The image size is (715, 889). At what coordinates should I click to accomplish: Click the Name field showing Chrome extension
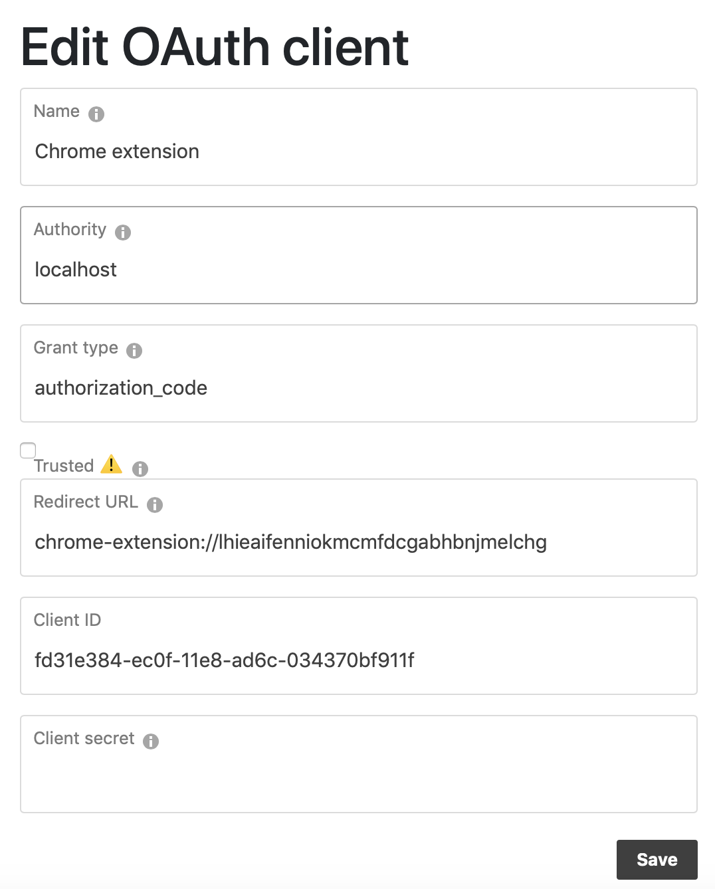(x=359, y=151)
